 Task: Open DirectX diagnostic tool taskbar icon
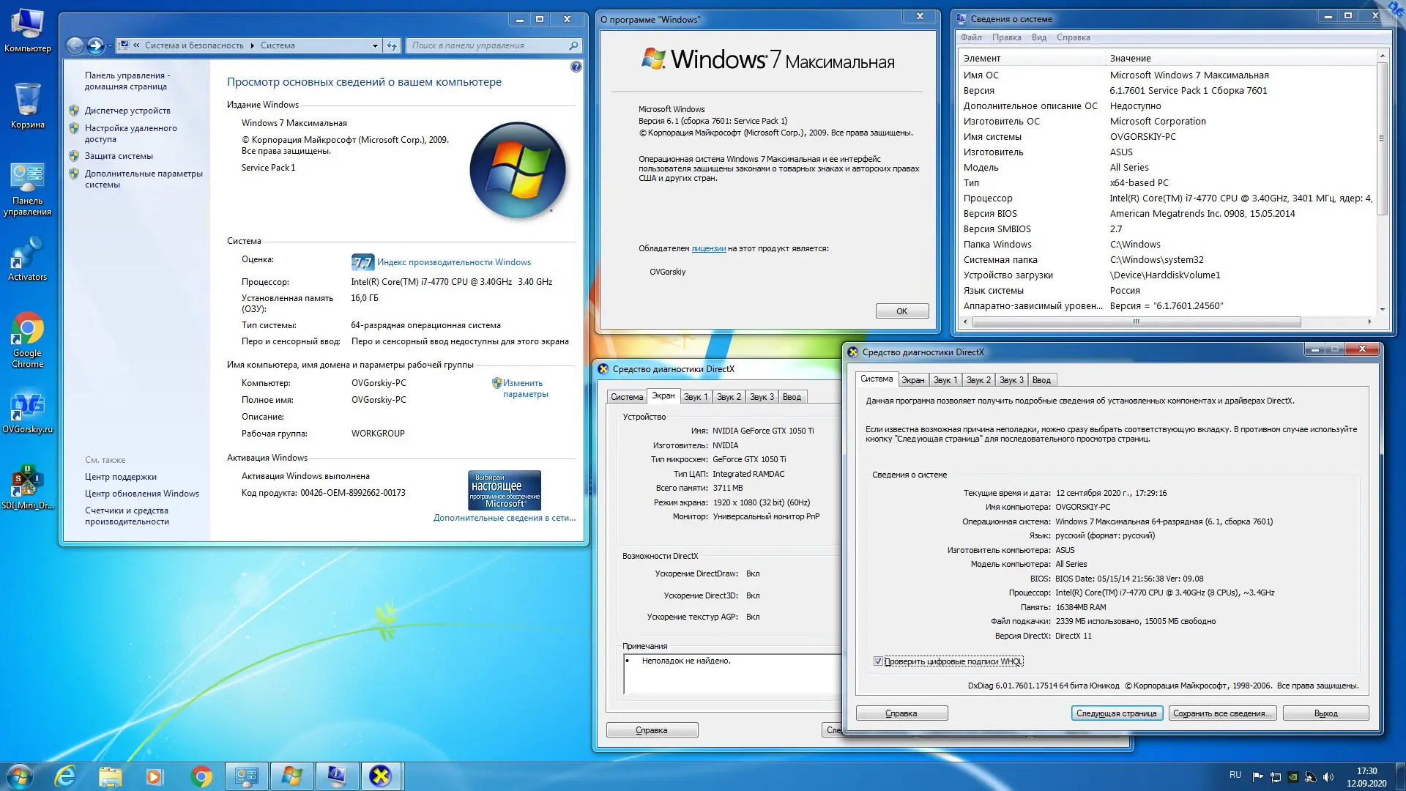pos(380,776)
